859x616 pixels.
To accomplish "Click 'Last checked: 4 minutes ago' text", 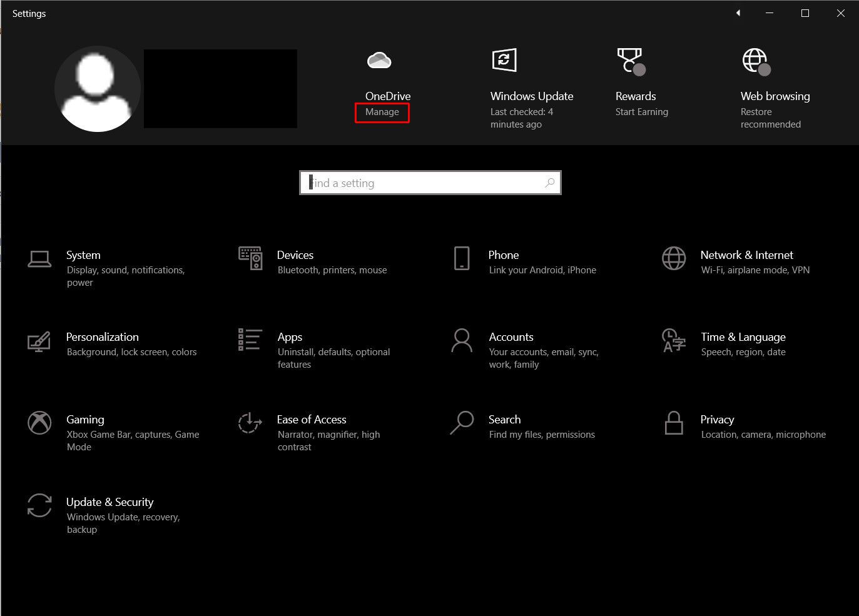I will [x=522, y=118].
